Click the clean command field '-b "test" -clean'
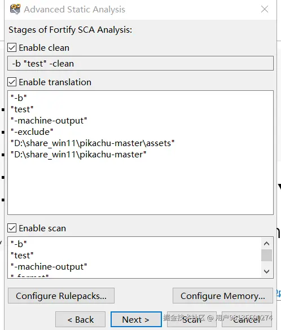The image size is (281, 330). coord(140,63)
